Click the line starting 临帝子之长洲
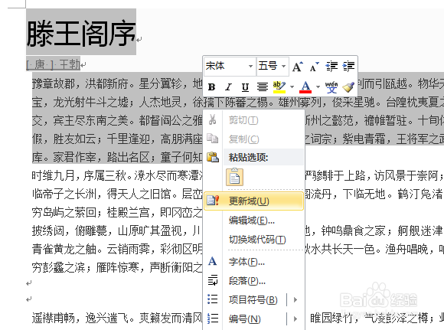The width and height of the screenshot is (444, 330). 117,194
